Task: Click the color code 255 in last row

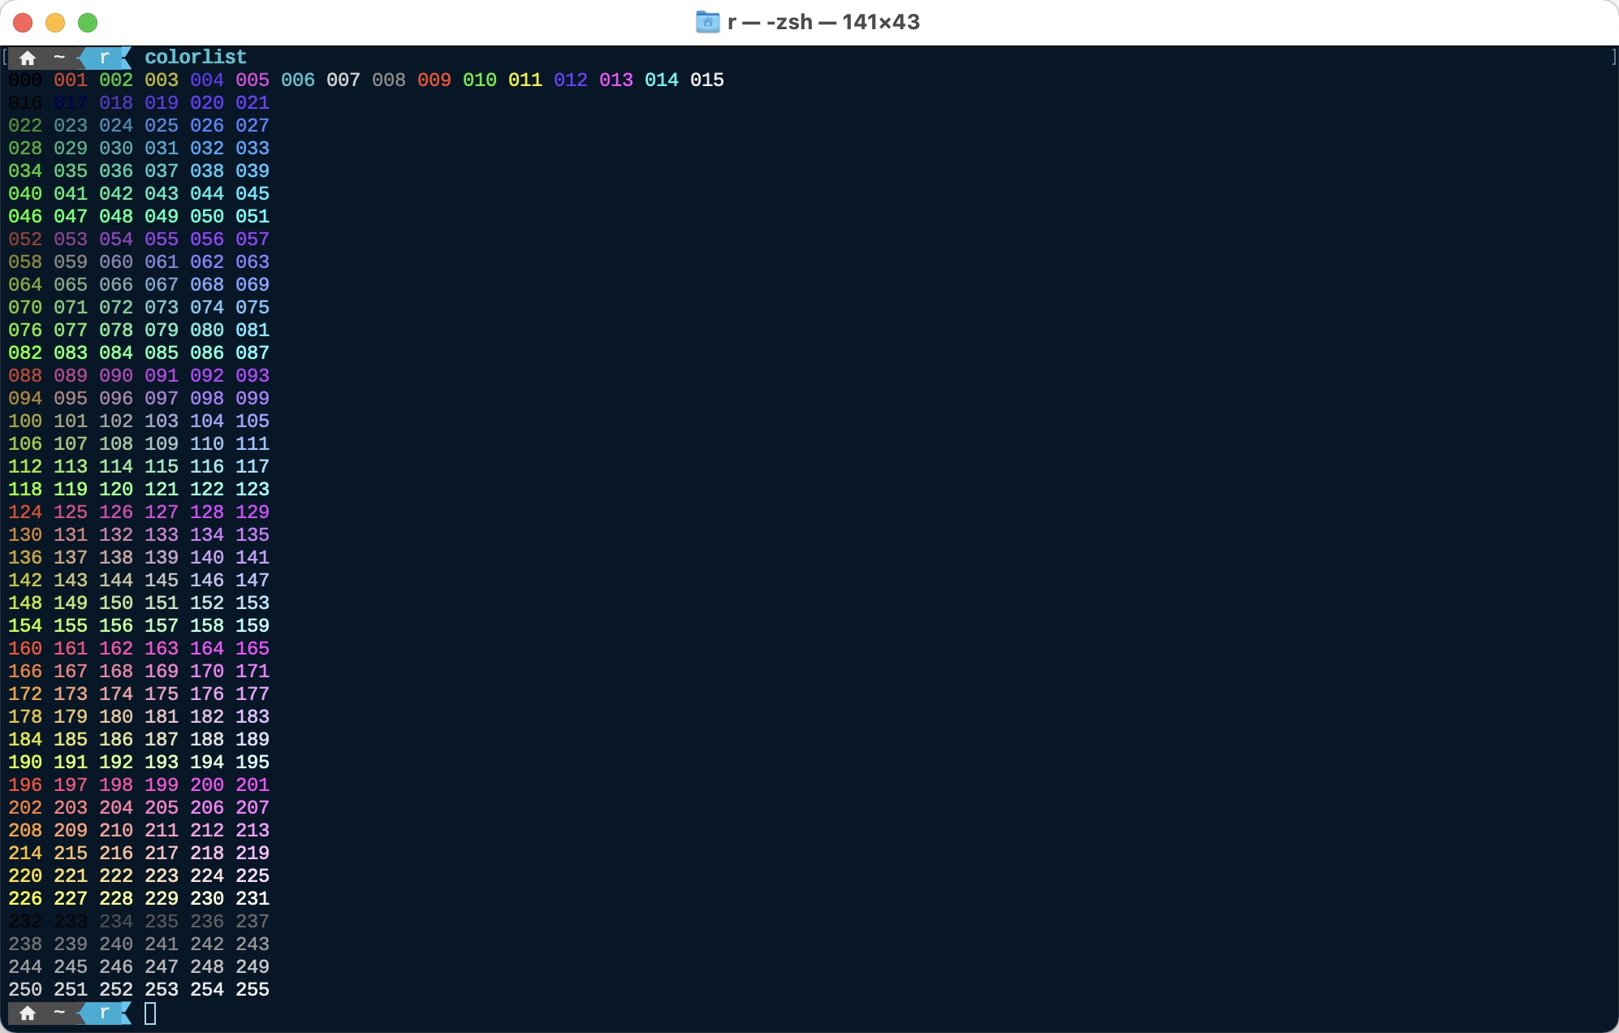Action: tap(252, 989)
